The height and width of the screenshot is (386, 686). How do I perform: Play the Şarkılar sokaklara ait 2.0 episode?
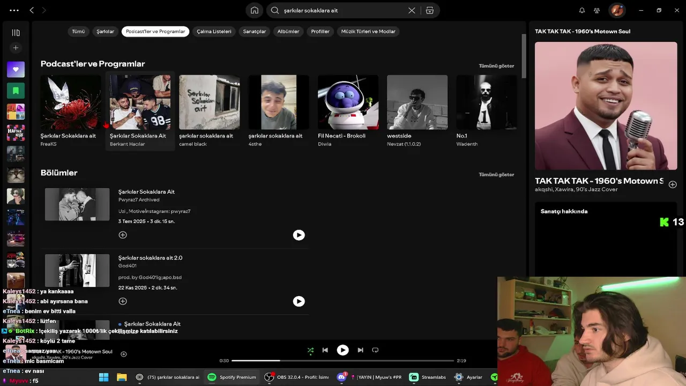click(299, 301)
